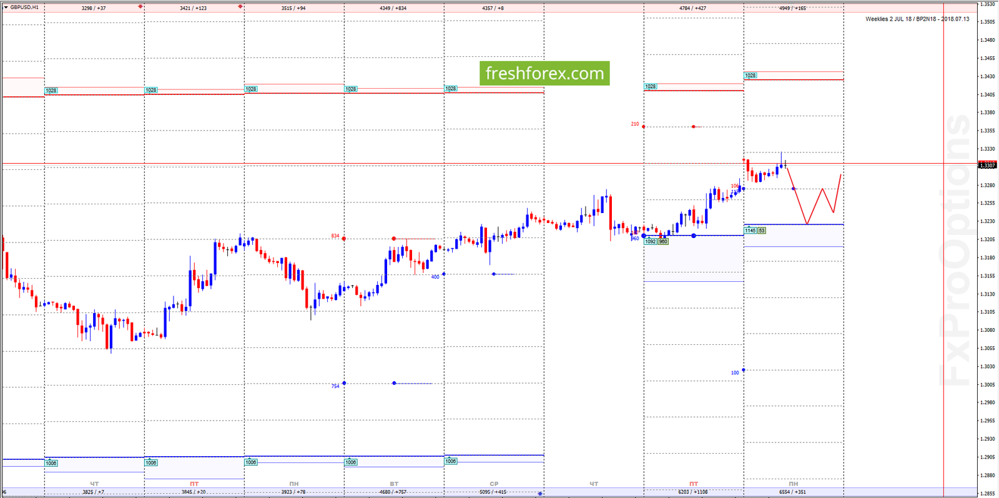
Task: Select the '4349 / +834' top label
Action: click(x=393, y=8)
